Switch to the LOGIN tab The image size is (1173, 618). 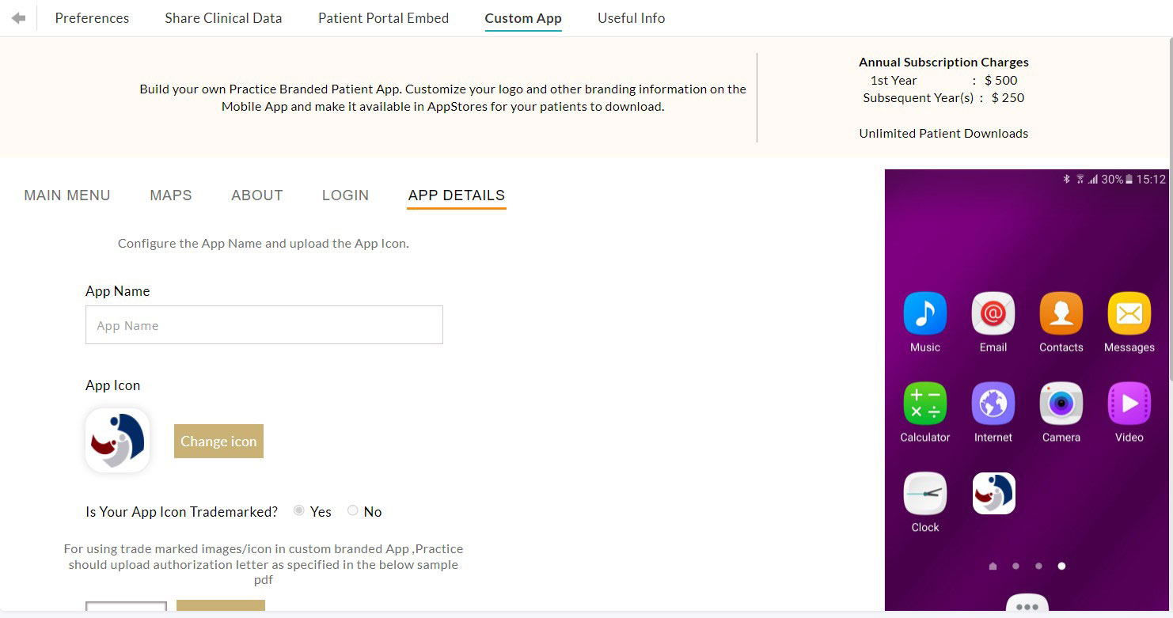click(x=345, y=195)
